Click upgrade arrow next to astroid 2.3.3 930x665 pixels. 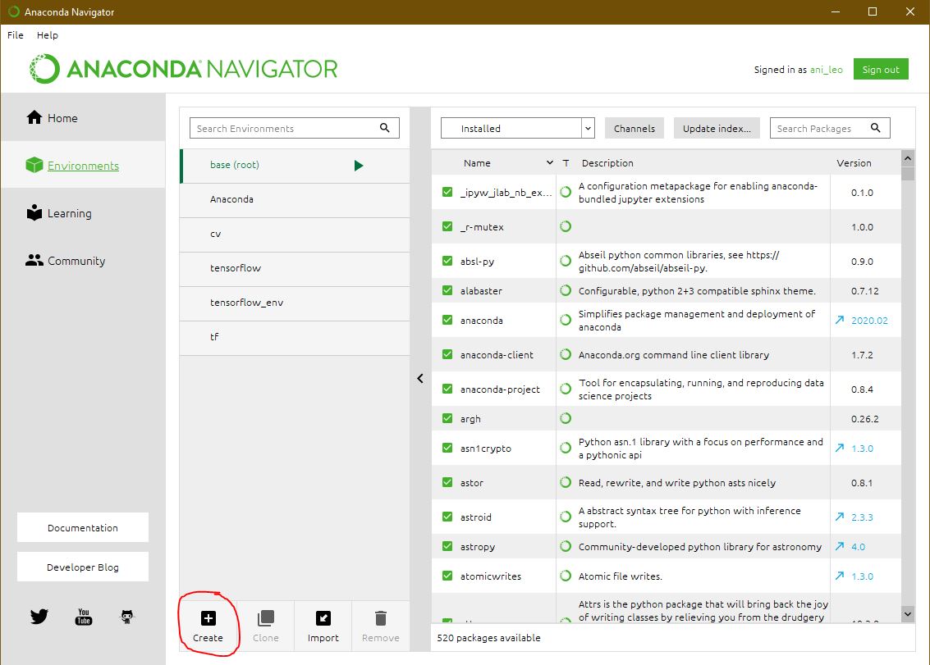pyautogui.click(x=839, y=517)
